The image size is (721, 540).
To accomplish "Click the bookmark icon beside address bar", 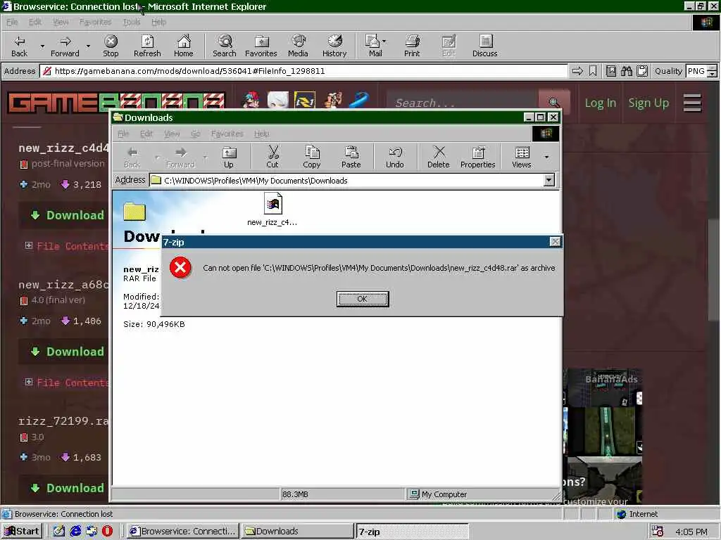I will (x=593, y=71).
